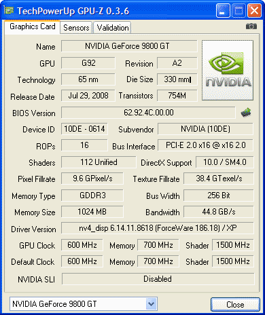
Task: Click the Transistors field 754M
Action: 177,96
